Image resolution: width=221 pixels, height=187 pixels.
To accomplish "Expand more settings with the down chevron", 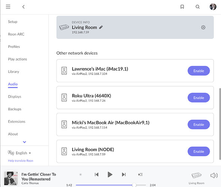I will (24, 142).
